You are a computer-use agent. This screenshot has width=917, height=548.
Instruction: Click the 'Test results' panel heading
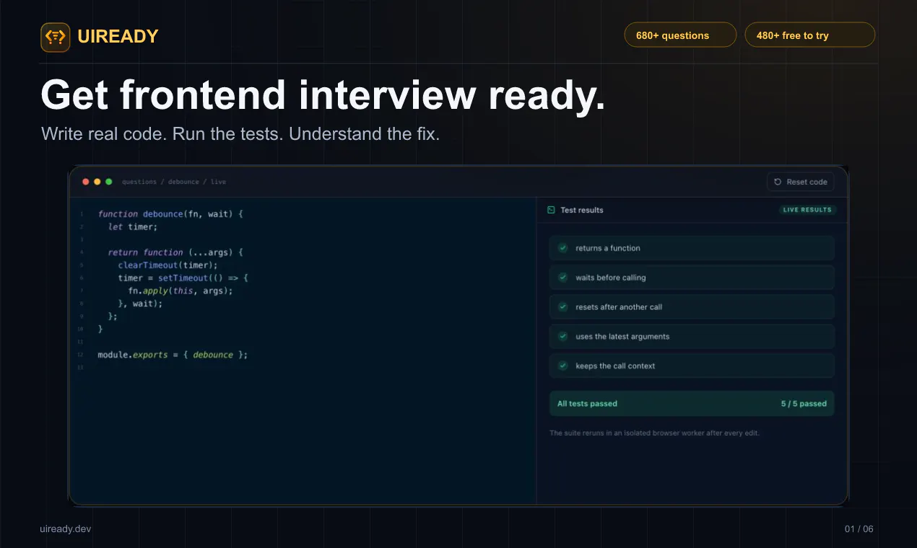[x=582, y=210]
